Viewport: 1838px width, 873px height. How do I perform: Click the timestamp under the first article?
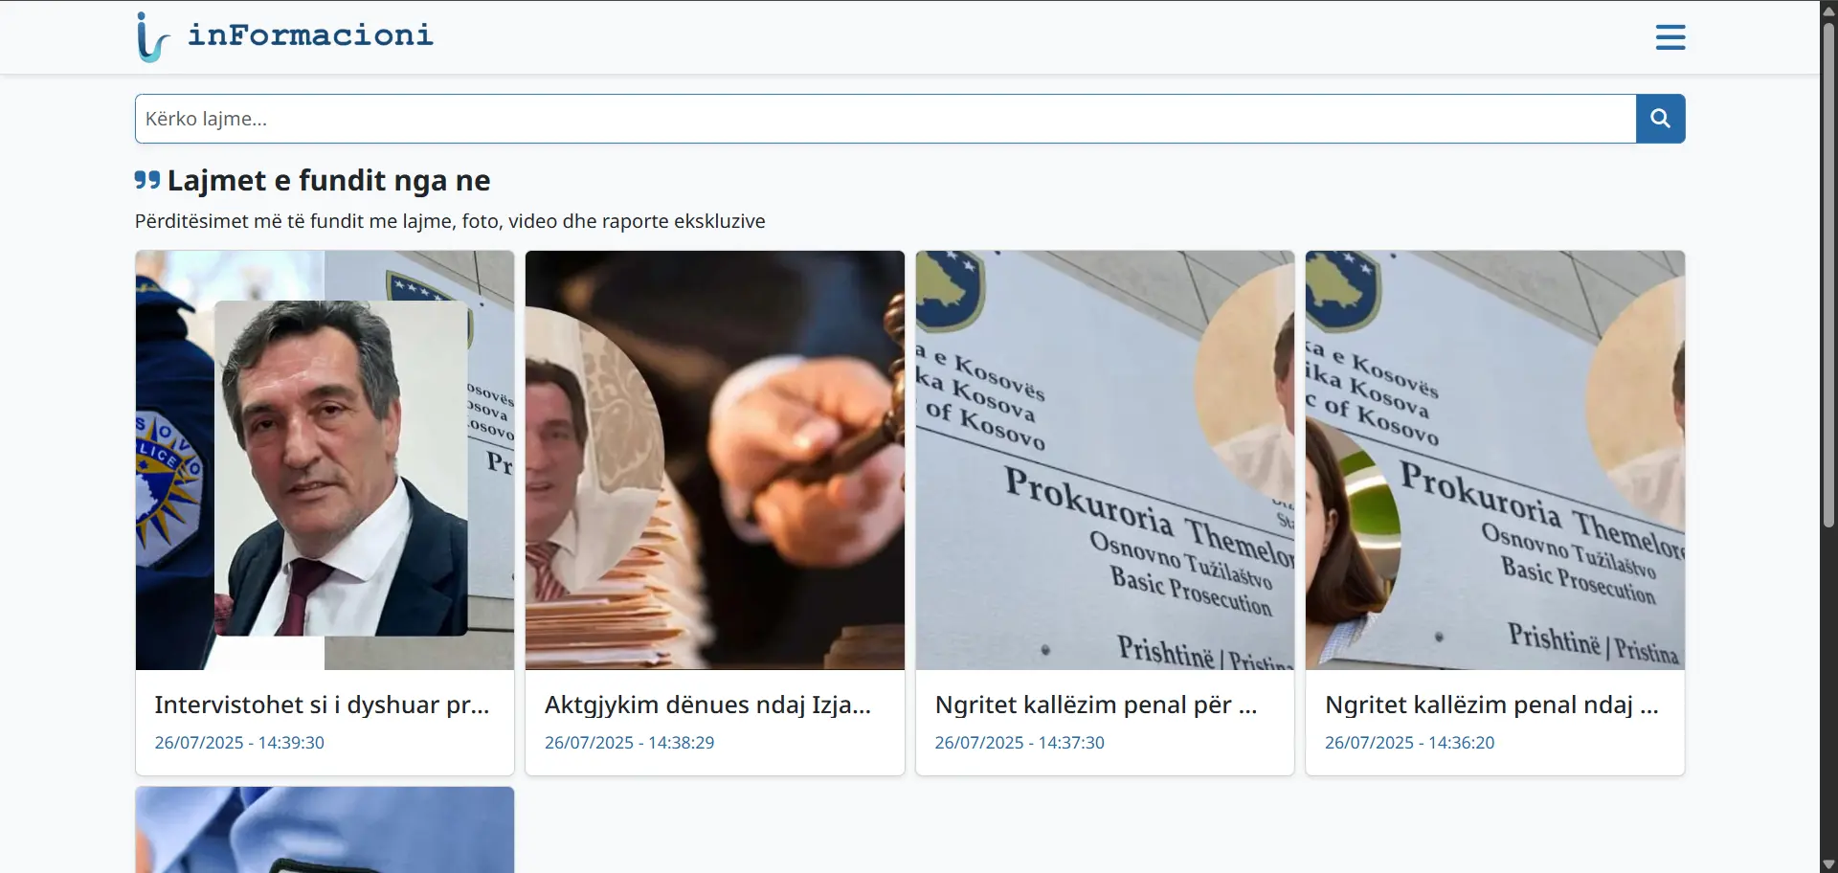click(x=238, y=742)
